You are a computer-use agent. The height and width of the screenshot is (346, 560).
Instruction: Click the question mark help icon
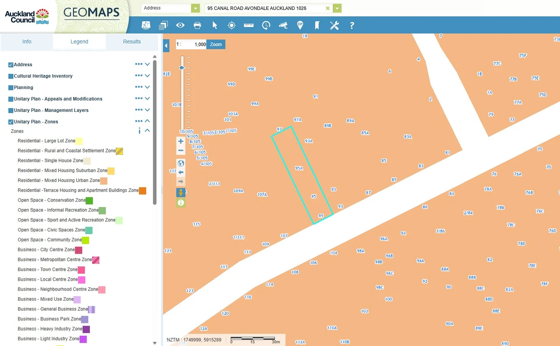[x=352, y=25]
